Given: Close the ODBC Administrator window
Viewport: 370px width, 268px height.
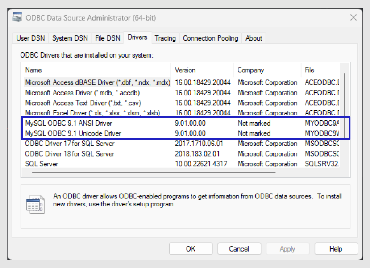Looking at the screenshot, I should [353, 18].
